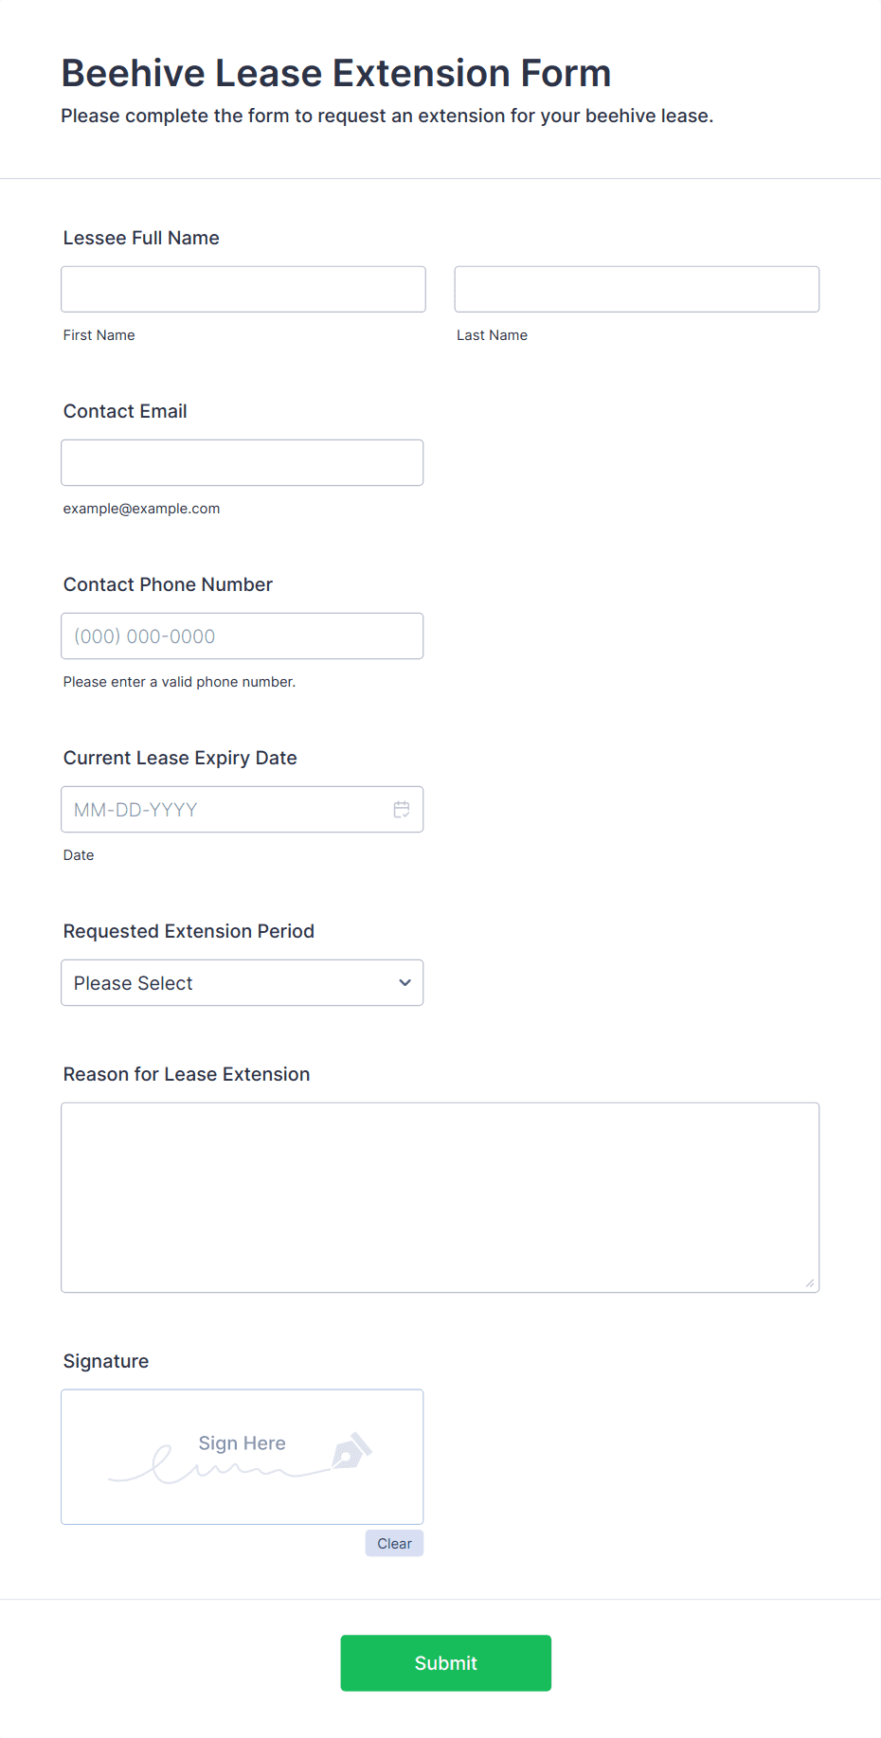Focus the First Name input field

[243, 289]
